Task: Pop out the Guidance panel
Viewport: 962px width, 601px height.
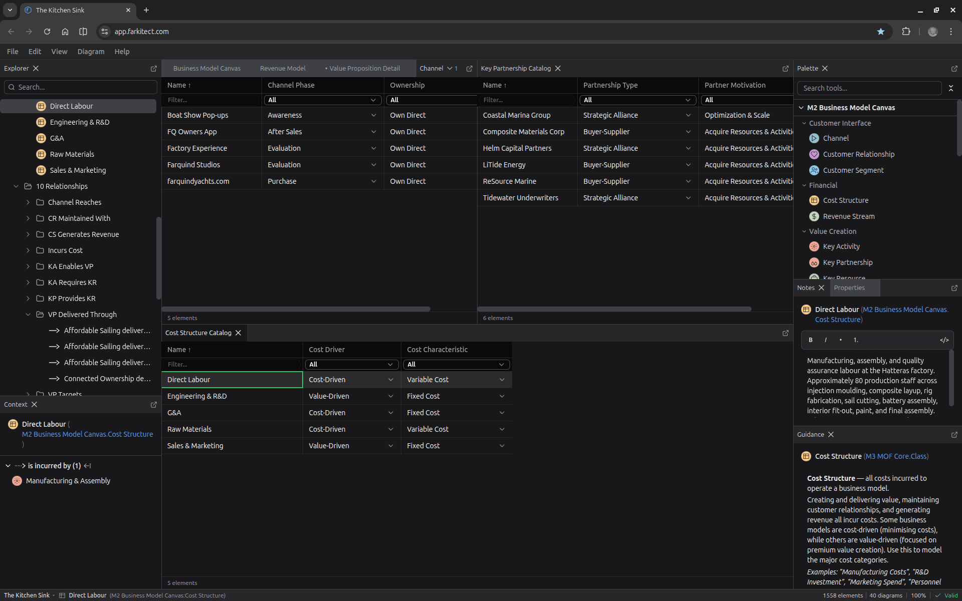Action: point(954,435)
